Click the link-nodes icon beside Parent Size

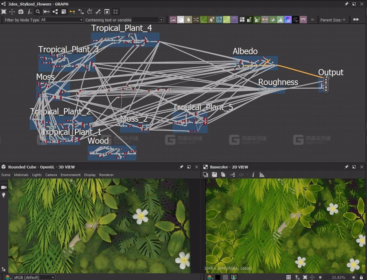pyautogui.click(x=356, y=20)
